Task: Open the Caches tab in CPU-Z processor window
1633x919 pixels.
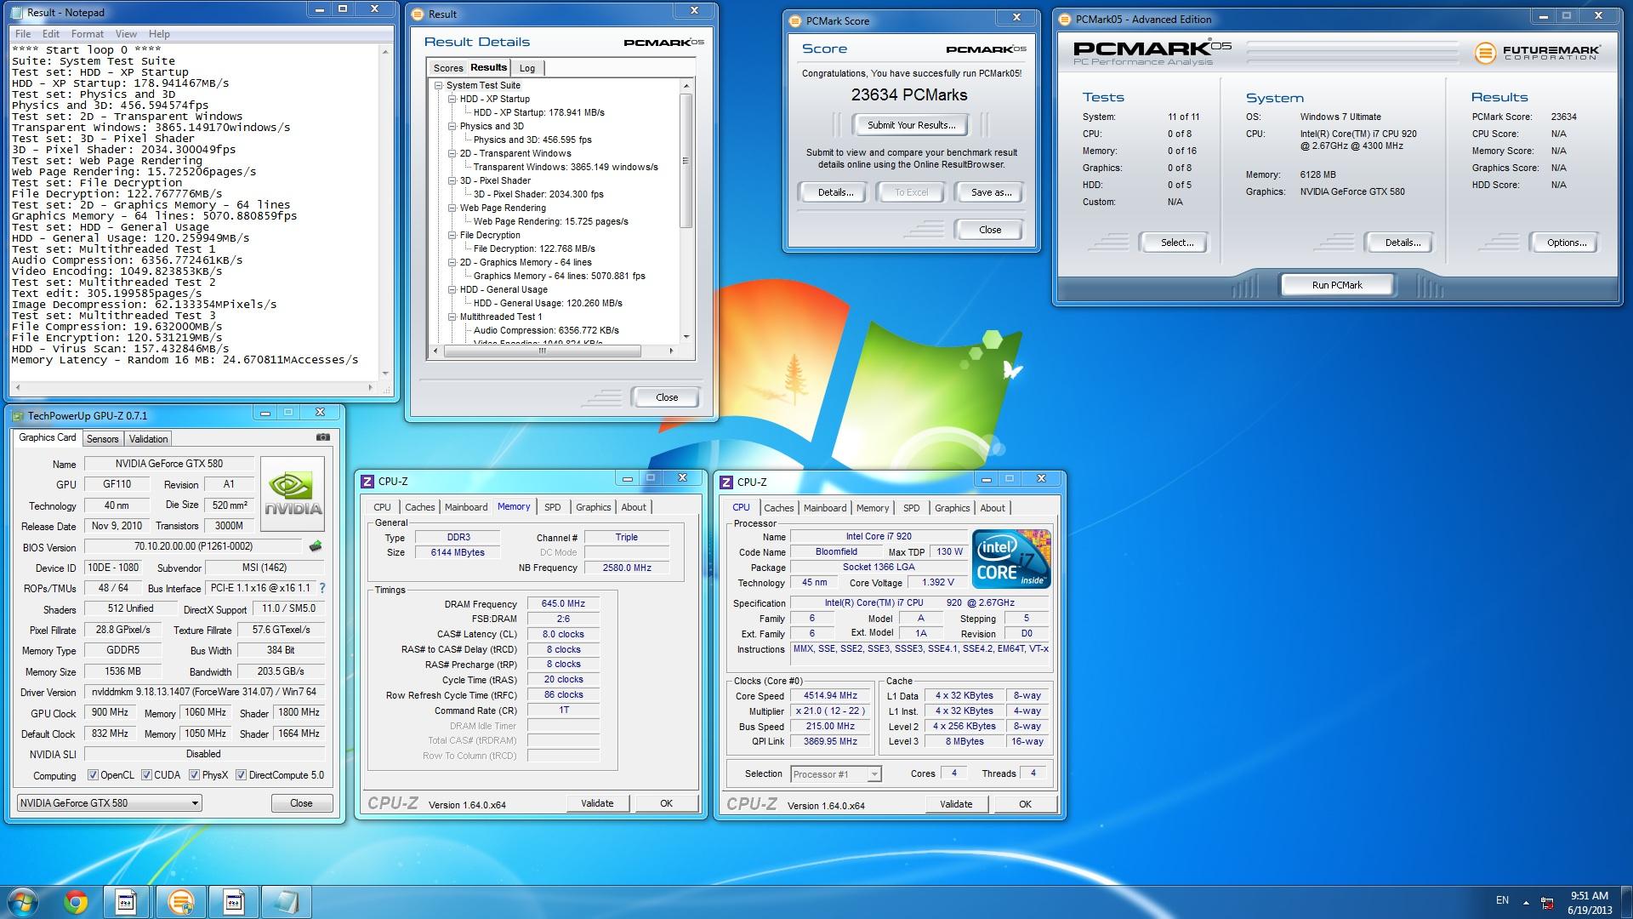Action: coord(778,508)
